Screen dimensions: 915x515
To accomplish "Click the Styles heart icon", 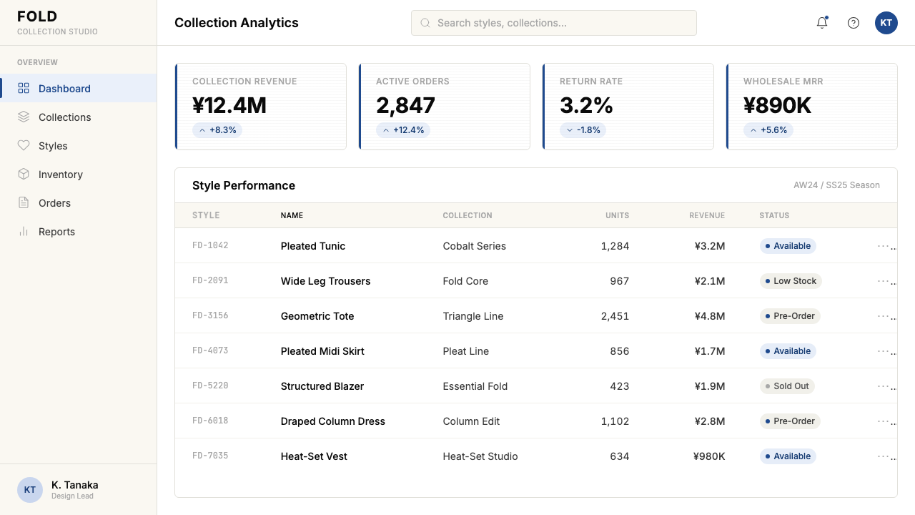I will click(24, 145).
